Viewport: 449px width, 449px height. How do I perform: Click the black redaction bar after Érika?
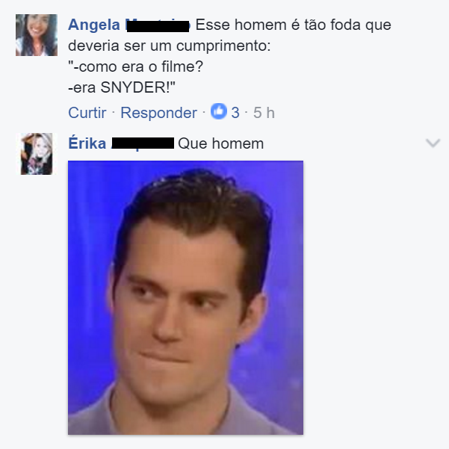pyautogui.click(x=143, y=143)
